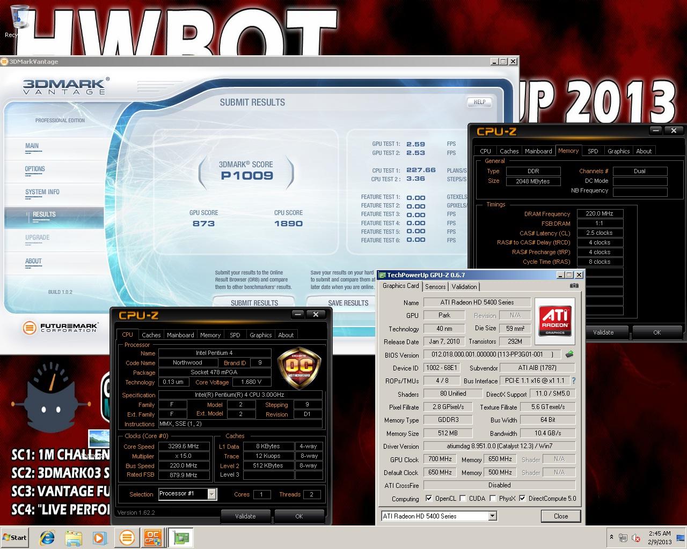Image resolution: width=687 pixels, height=549 pixels.
Task: Open SPD tab in rear CPU-Z window
Action: (x=593, y=151)
